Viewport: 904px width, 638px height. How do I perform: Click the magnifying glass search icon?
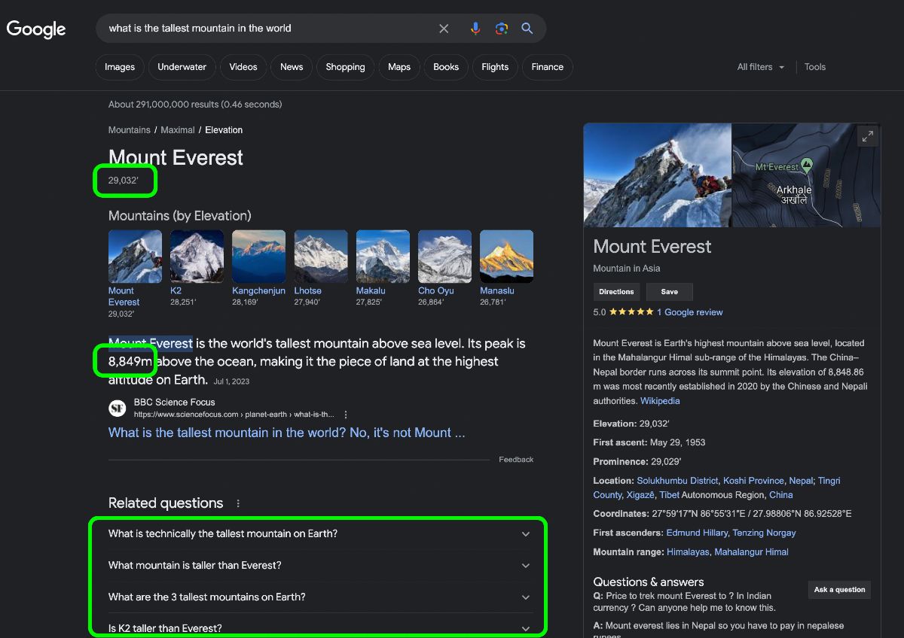click(527, 29)
